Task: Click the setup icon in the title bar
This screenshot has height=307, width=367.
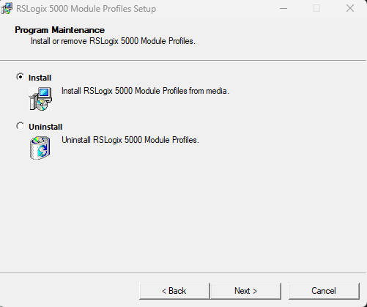Action: click(x=7, y=8)
